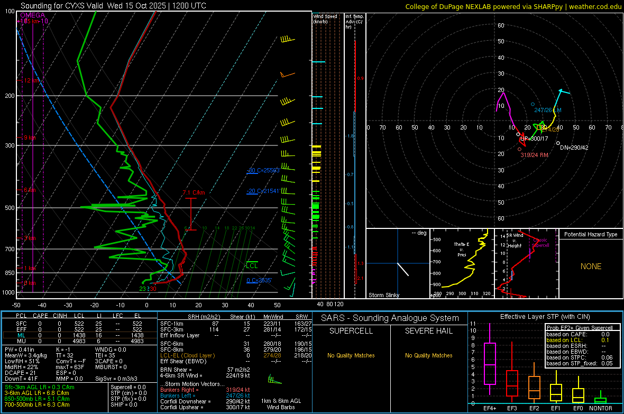Click the 0 C=2535' freezing level label
The height and width of the screenshot is (414, 624).
click(x=259, y=280)
